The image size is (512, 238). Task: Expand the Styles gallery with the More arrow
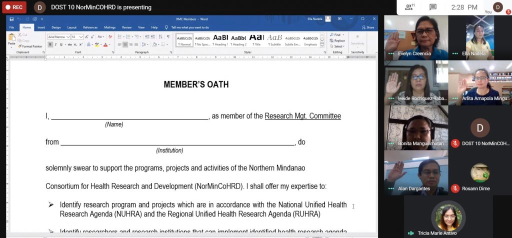pos(322,44)
